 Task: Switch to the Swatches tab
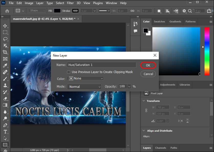(x=159, y=22)
